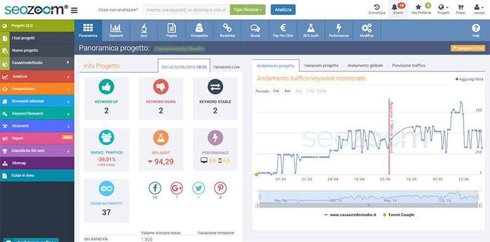Focus the keyword or domain search field
The height and width of the screenshot is (242, 490).
(186, 9)
